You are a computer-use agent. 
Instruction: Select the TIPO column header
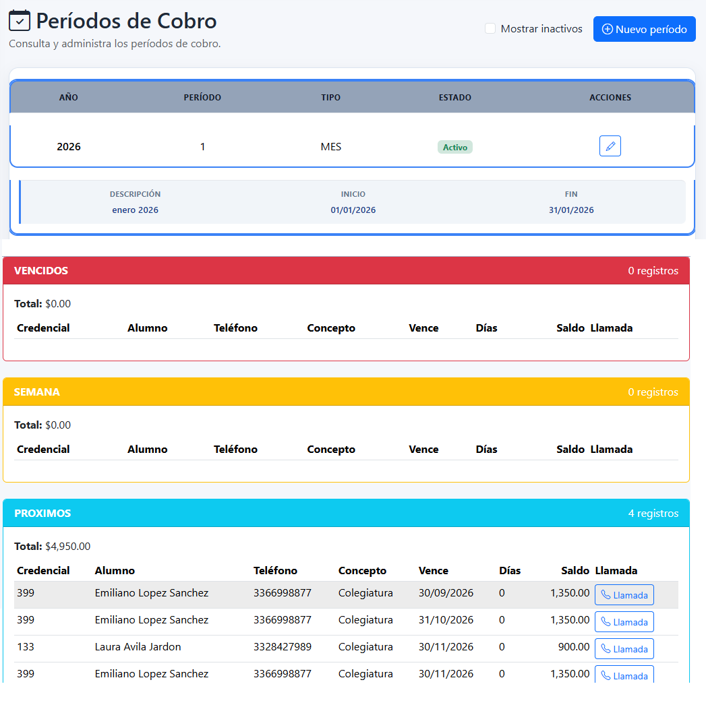(330, 97)
